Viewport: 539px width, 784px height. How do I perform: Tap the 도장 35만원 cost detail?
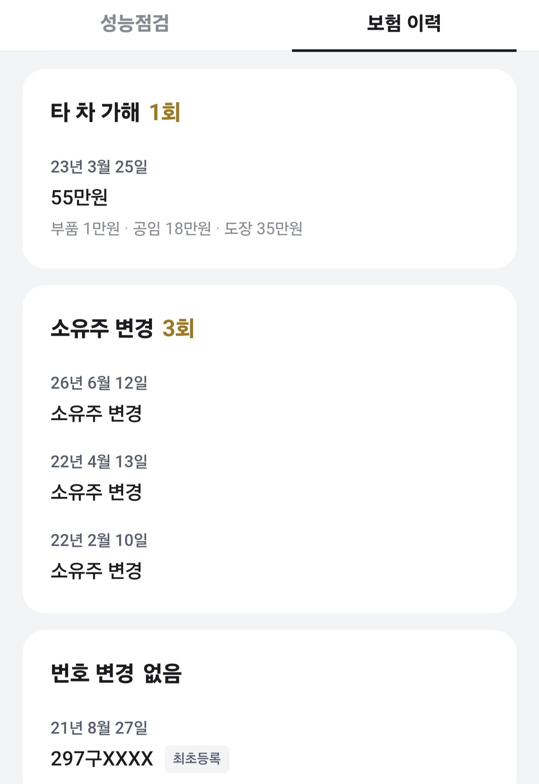[x=264, y=228]
